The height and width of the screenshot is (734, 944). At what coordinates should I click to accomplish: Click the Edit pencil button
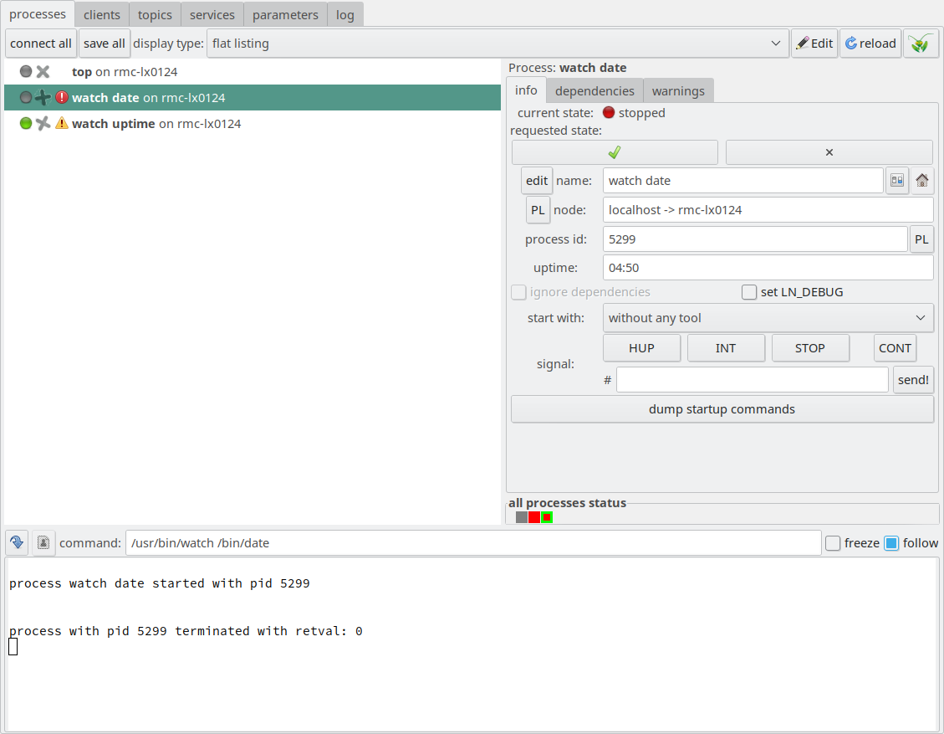(814, 44)
